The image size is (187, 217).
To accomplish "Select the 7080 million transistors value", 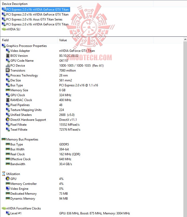I will [x=68, y=71].
